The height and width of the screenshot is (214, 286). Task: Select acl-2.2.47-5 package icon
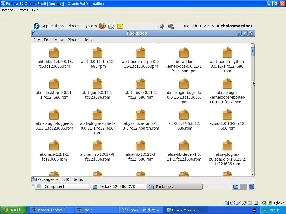click(184, 114)
